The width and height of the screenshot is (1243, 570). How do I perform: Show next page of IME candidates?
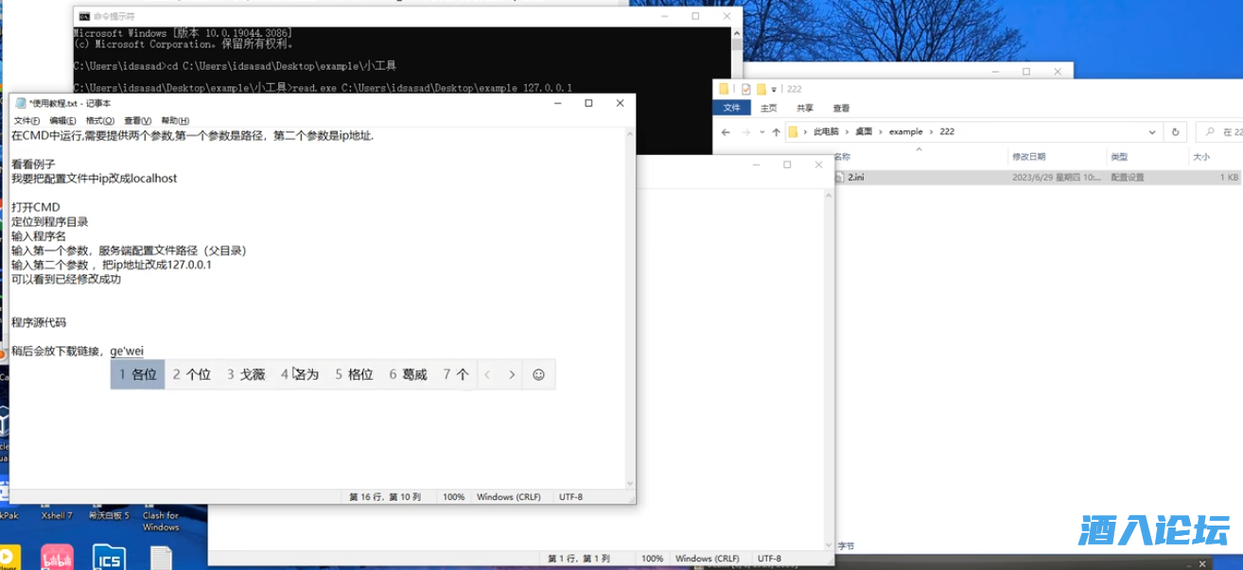tap(512, 374)
